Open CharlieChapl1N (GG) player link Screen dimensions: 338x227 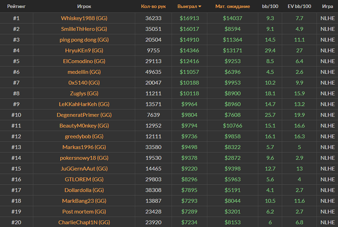(x=84, y=223)
